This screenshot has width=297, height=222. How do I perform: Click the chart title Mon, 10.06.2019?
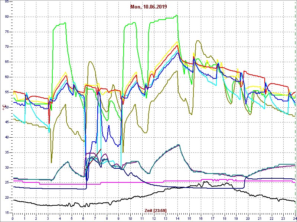[148, 7]
